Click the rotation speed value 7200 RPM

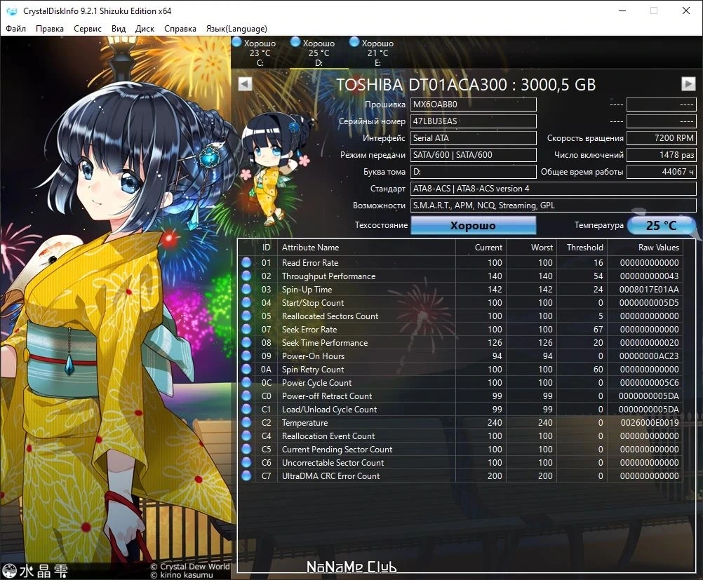(x=662, y=138)
